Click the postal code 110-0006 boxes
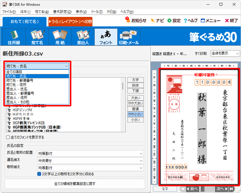 click(x=213, y=82)
